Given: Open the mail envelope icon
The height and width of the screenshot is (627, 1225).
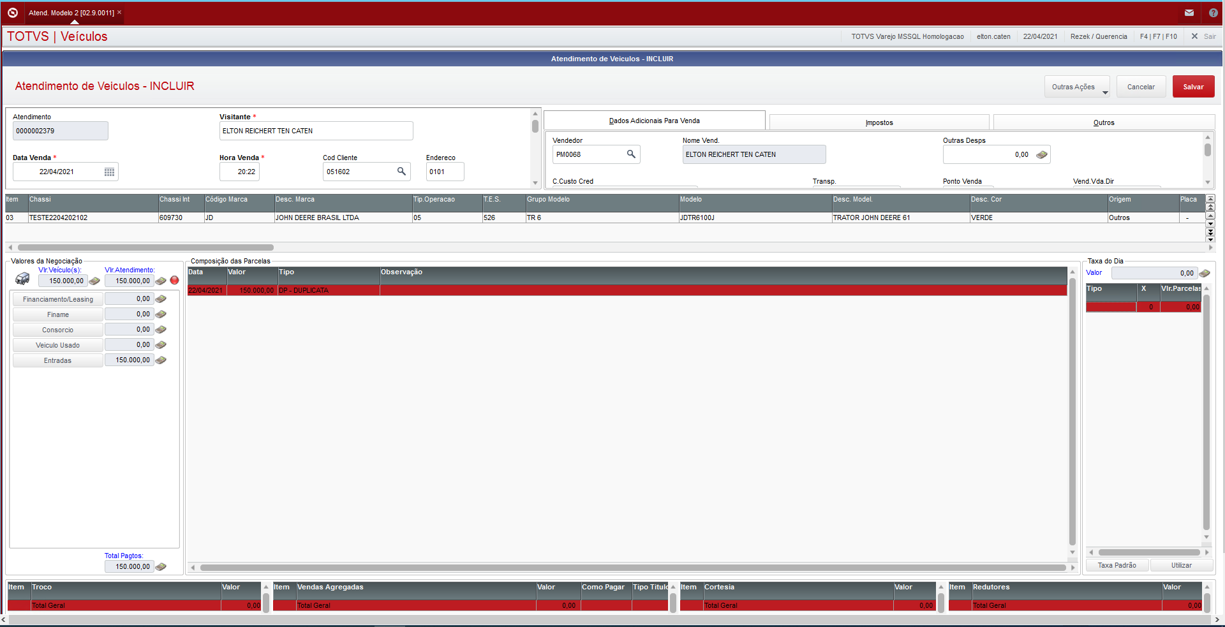Looking at the screenshot, I should pos(1189,12).
